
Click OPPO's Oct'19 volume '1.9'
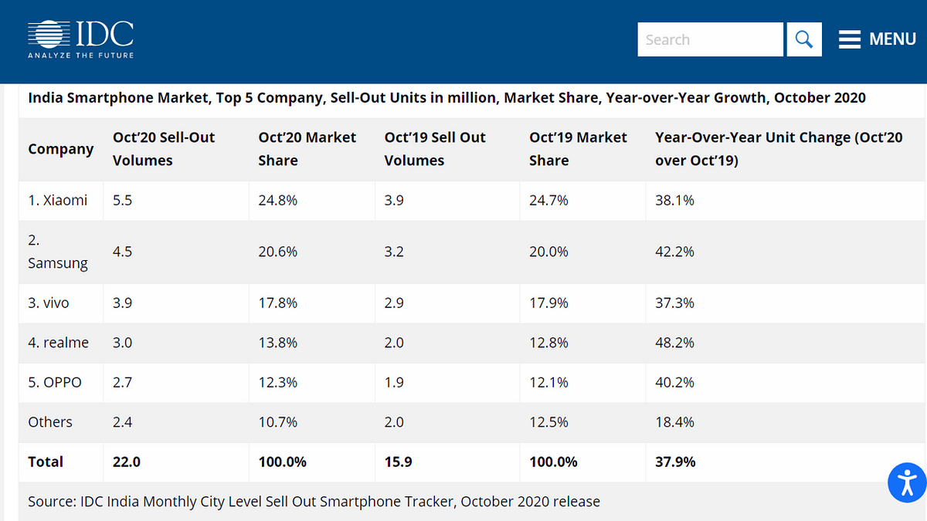[x=394, y=383]
